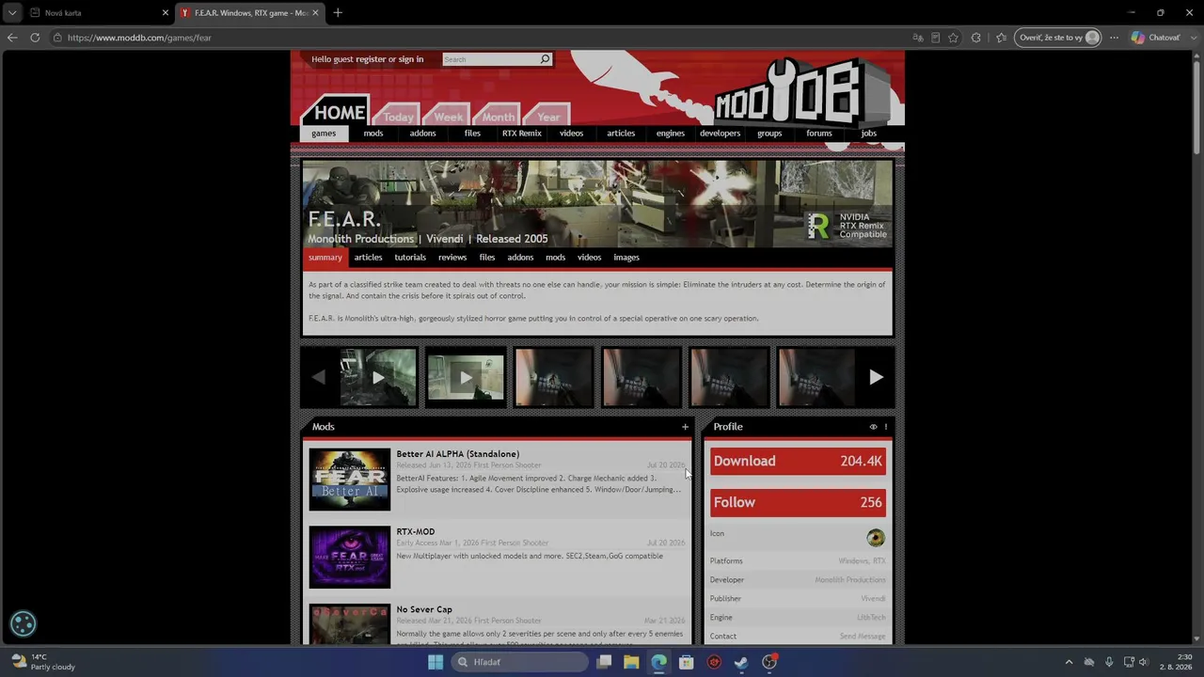Open Better AI ALPHA (Standalone) mod link
The height and width of the screenshot is (677, 1204).
(x=458, y=454)
